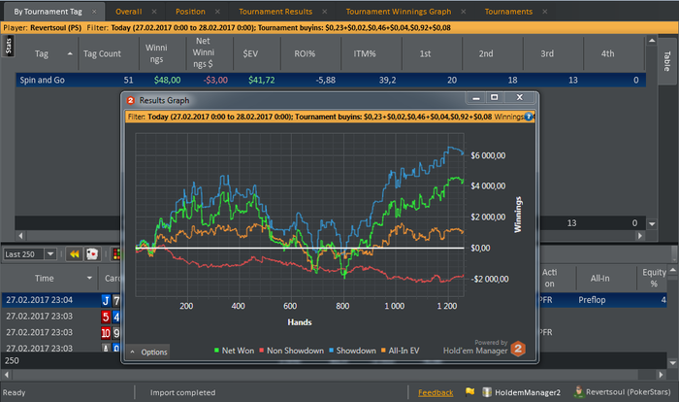Close the Position tab
Image resolution: width=679 pixels, height=402 pixels.
tap(217, 12)
